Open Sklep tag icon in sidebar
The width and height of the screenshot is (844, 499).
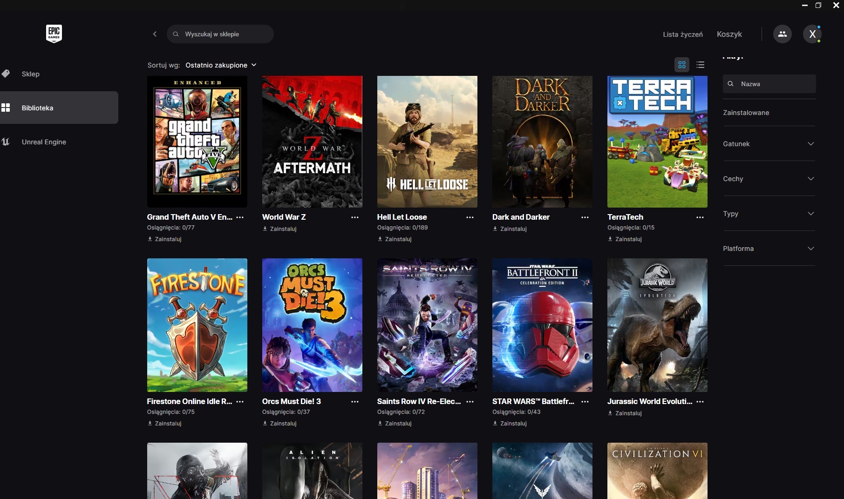pyautogui.click(x=6, y=74)
